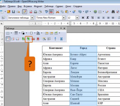
Task: Print the file directly
Action: [x=35, y=12]
